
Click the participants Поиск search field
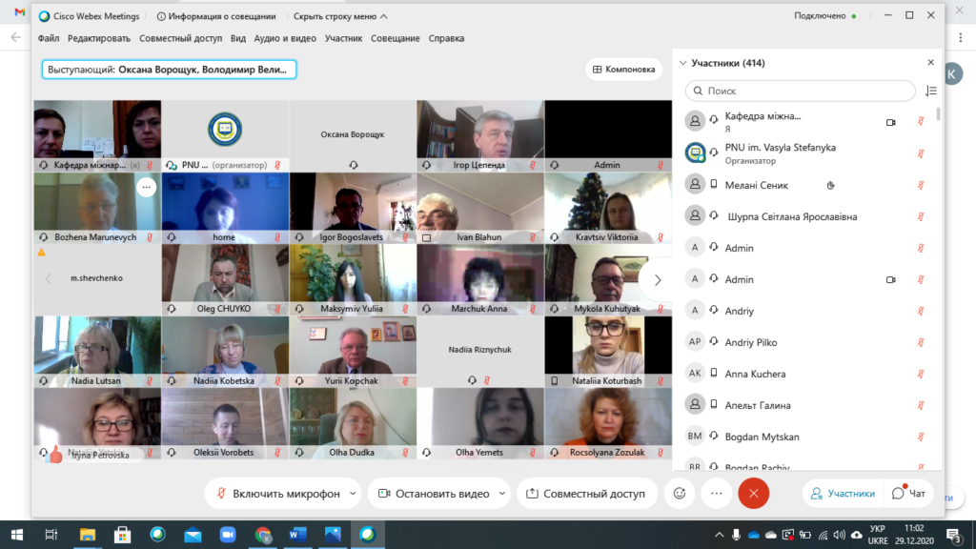click(x=801, y=91)
